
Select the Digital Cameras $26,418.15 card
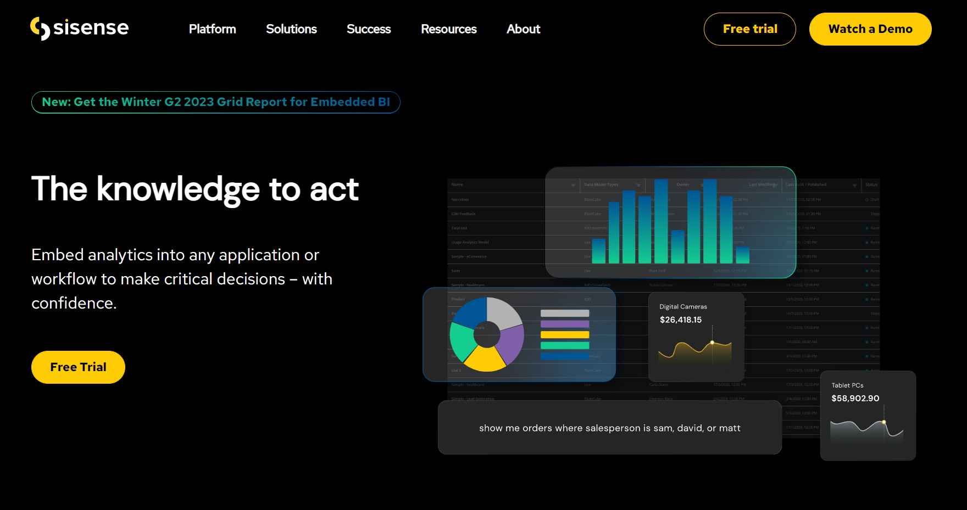coord(696,337)
